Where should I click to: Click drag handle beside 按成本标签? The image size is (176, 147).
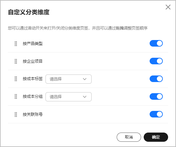point(16,79)
